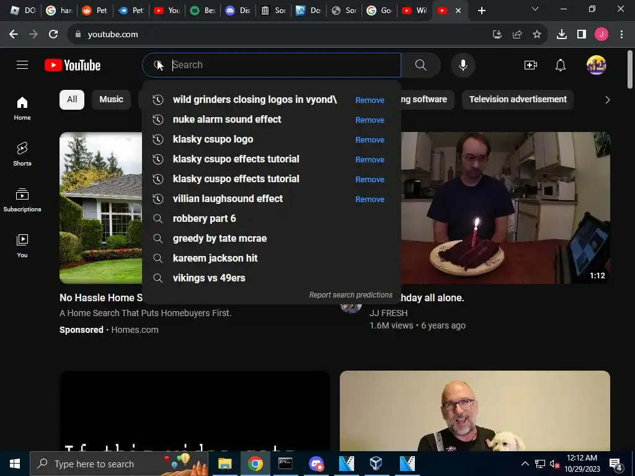This screenshot has height=476, width=635.
Task: Click the page vertical scrollbar
Action: 630,69
